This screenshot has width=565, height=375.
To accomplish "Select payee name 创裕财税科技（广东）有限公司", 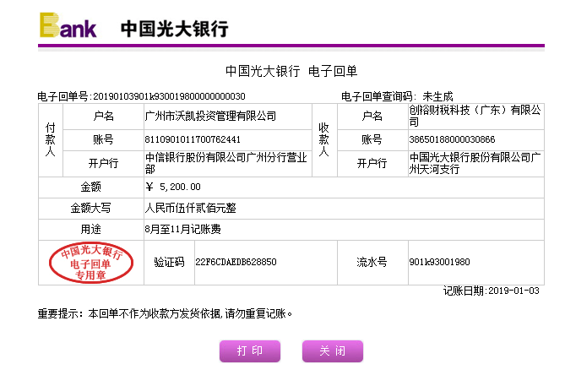I will pos(475,116).
